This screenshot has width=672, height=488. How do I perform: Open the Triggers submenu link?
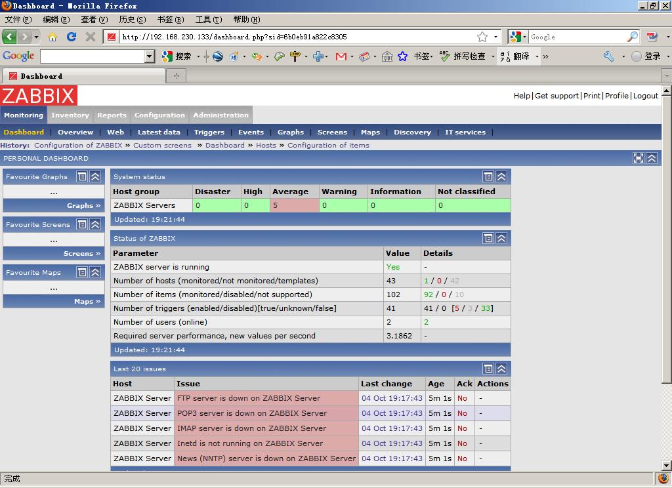pyautogui.click(x=209, y=132)
